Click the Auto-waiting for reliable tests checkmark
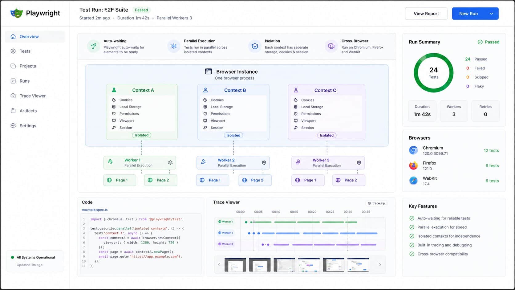The height and width of the screenshot is (290, 515). (x=412, y=218)
